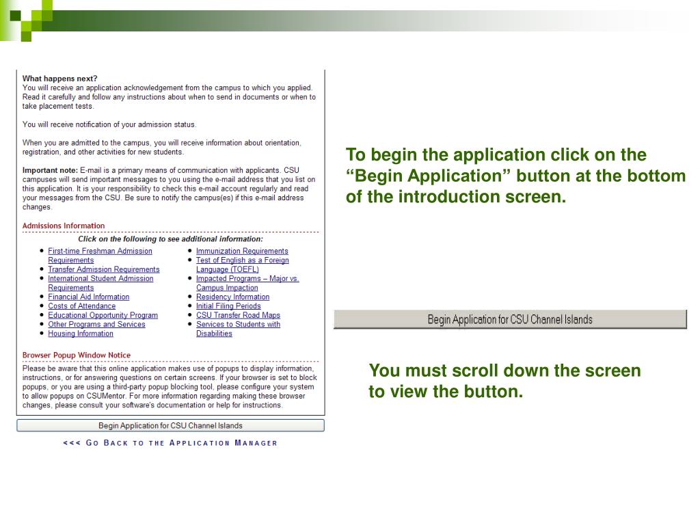700x525 pixels.
Task: Open Immunization Requirements link
Action: (242, 251)
